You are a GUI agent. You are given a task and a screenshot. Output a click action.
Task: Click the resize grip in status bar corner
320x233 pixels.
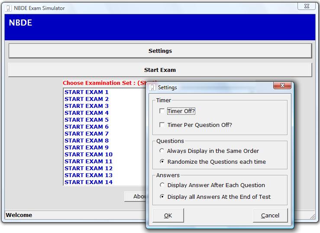pyautogui.click(x=313, y=217)
